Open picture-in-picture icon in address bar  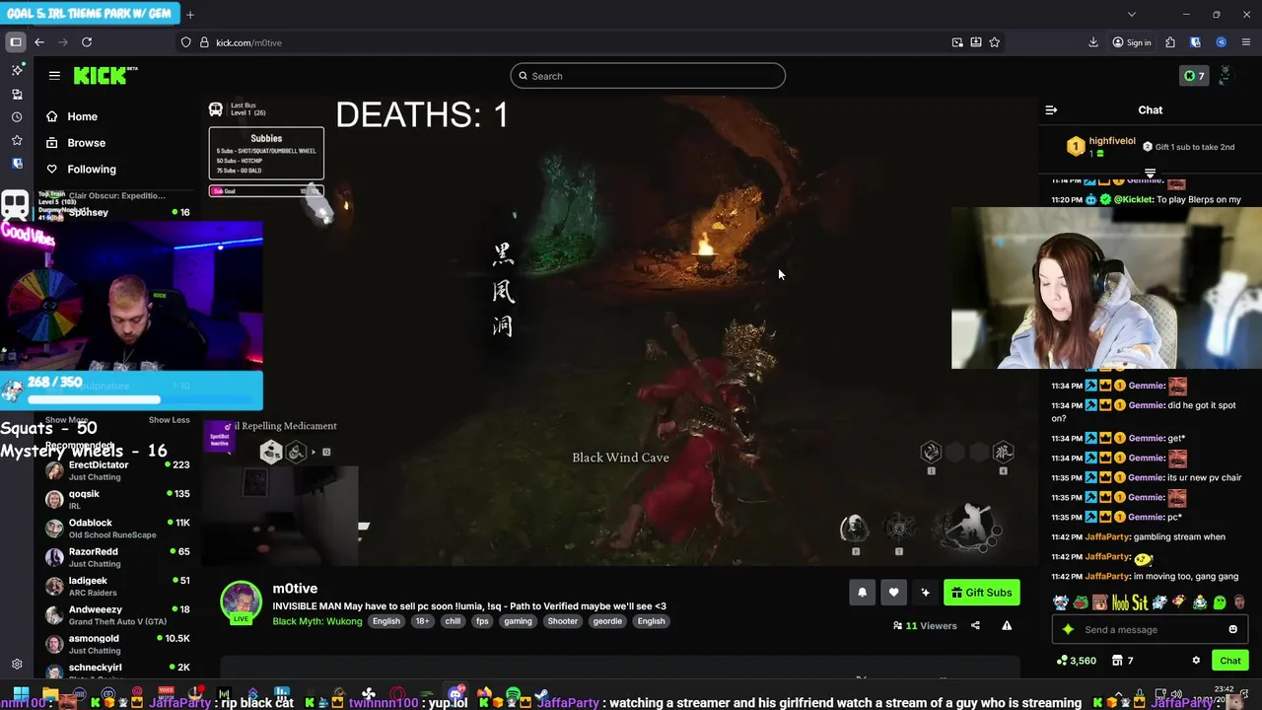[957, 42]
